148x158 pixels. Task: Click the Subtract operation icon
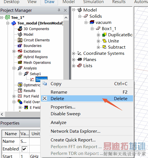click(x=104, y=47)
